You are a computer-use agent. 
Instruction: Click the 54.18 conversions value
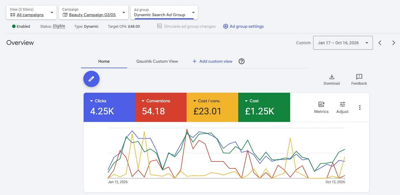[x=153, y=111]
